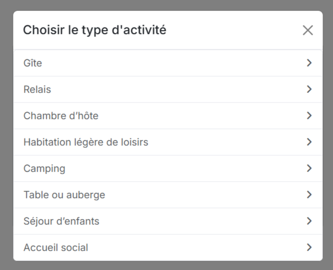Click the chevron arrow beside Relais
The image size is (333, 270).
pos(309,90)
